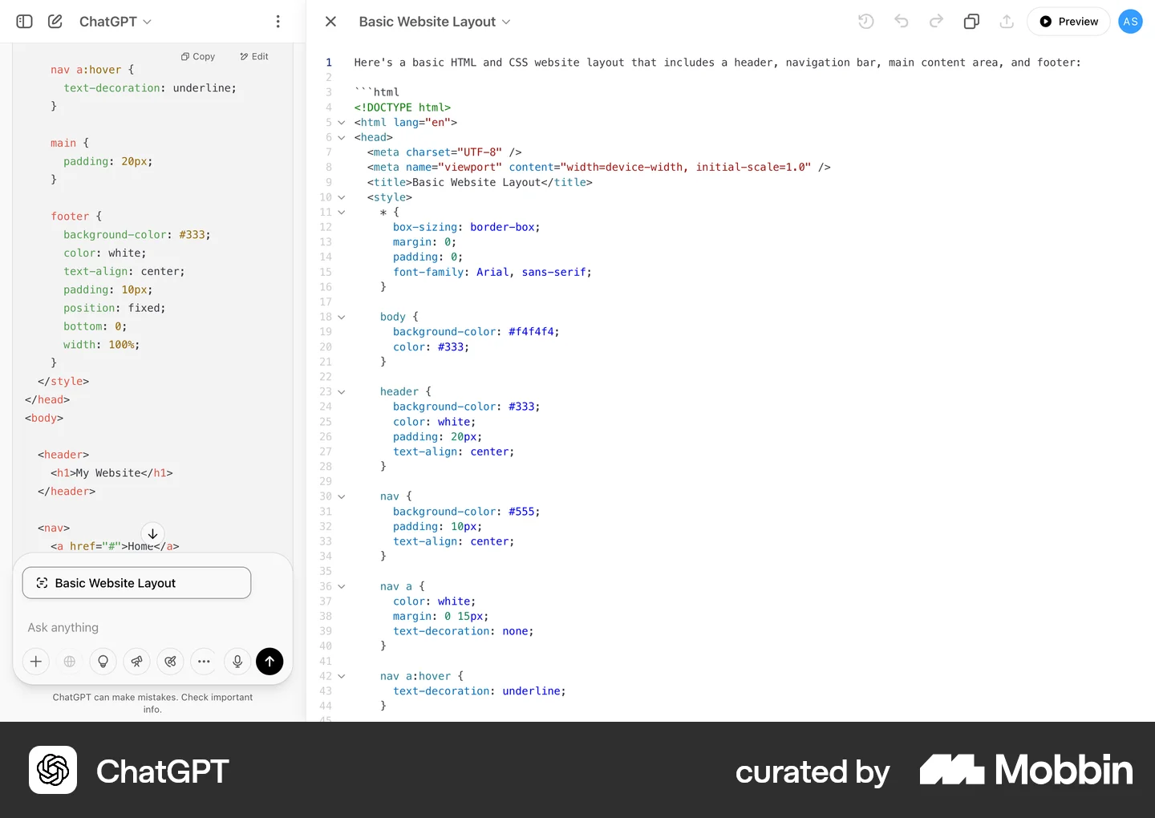The width and height of the screenshot is (1155, 818).
Task: Click the <!DOCTYPE html> line in the editor
Action: click(403, 107)
